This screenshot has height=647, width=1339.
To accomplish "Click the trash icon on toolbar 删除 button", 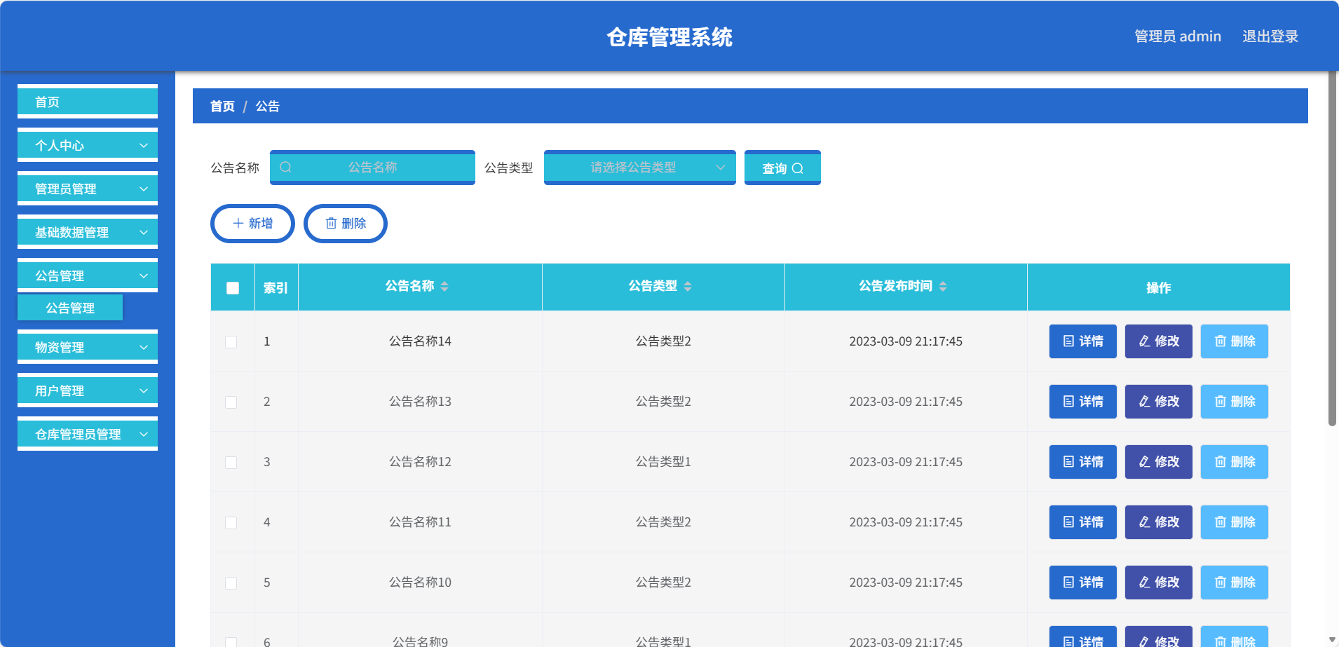I will click(331, 223).
